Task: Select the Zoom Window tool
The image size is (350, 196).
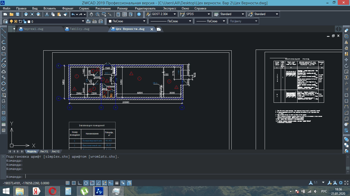Action: coord(104,14)
